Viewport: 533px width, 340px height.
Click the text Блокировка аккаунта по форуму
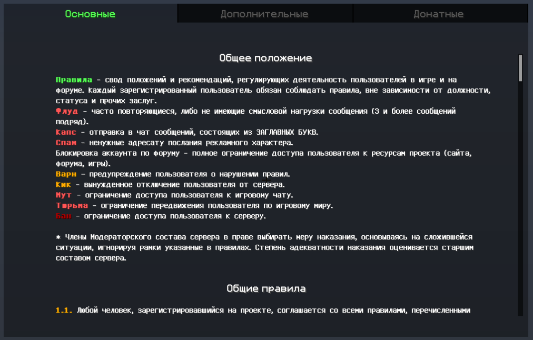click(117, 153)
